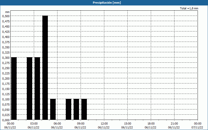Select the 0,125 axis label
The height and width of the screenshot is (130, 208).
6,94
